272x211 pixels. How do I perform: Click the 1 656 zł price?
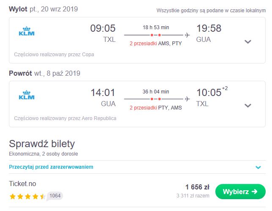click(197, 187)
